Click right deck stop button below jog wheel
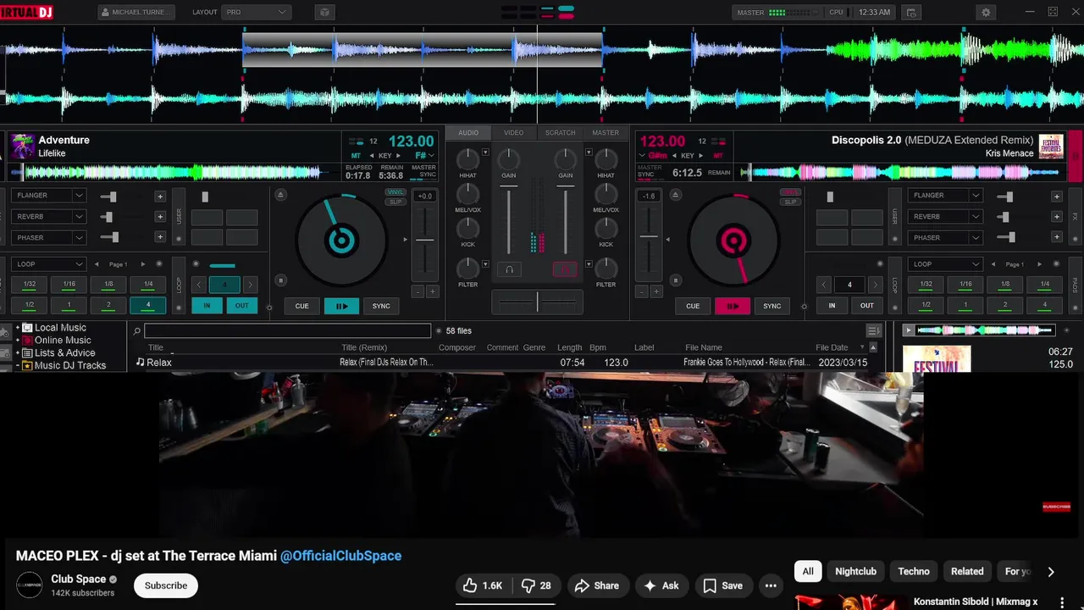The image size is (1084, 610). [675, 280]
